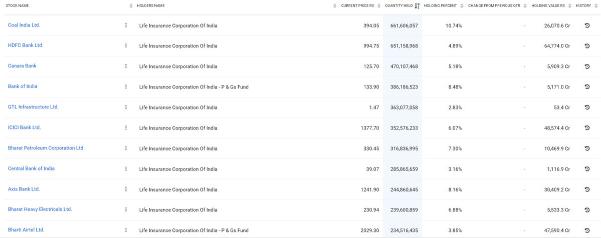Open Bharat Petroleum Corporation Ltd. link
This screenshot has width=601, height=238.
[x=47, y=147]
